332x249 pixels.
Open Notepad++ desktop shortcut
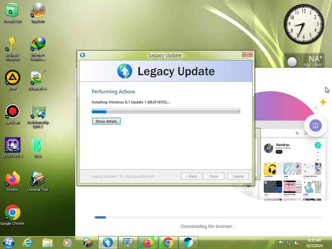coord(38,80)
